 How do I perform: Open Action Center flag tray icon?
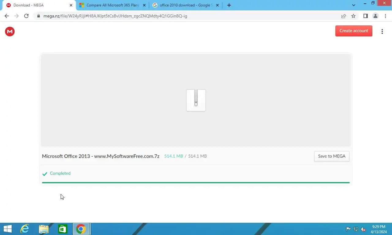click(x=348, y=229)
